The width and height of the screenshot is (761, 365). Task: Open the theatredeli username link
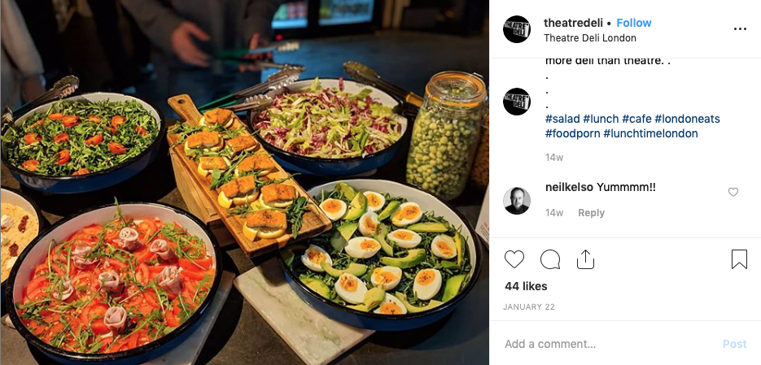pos(573,23)
